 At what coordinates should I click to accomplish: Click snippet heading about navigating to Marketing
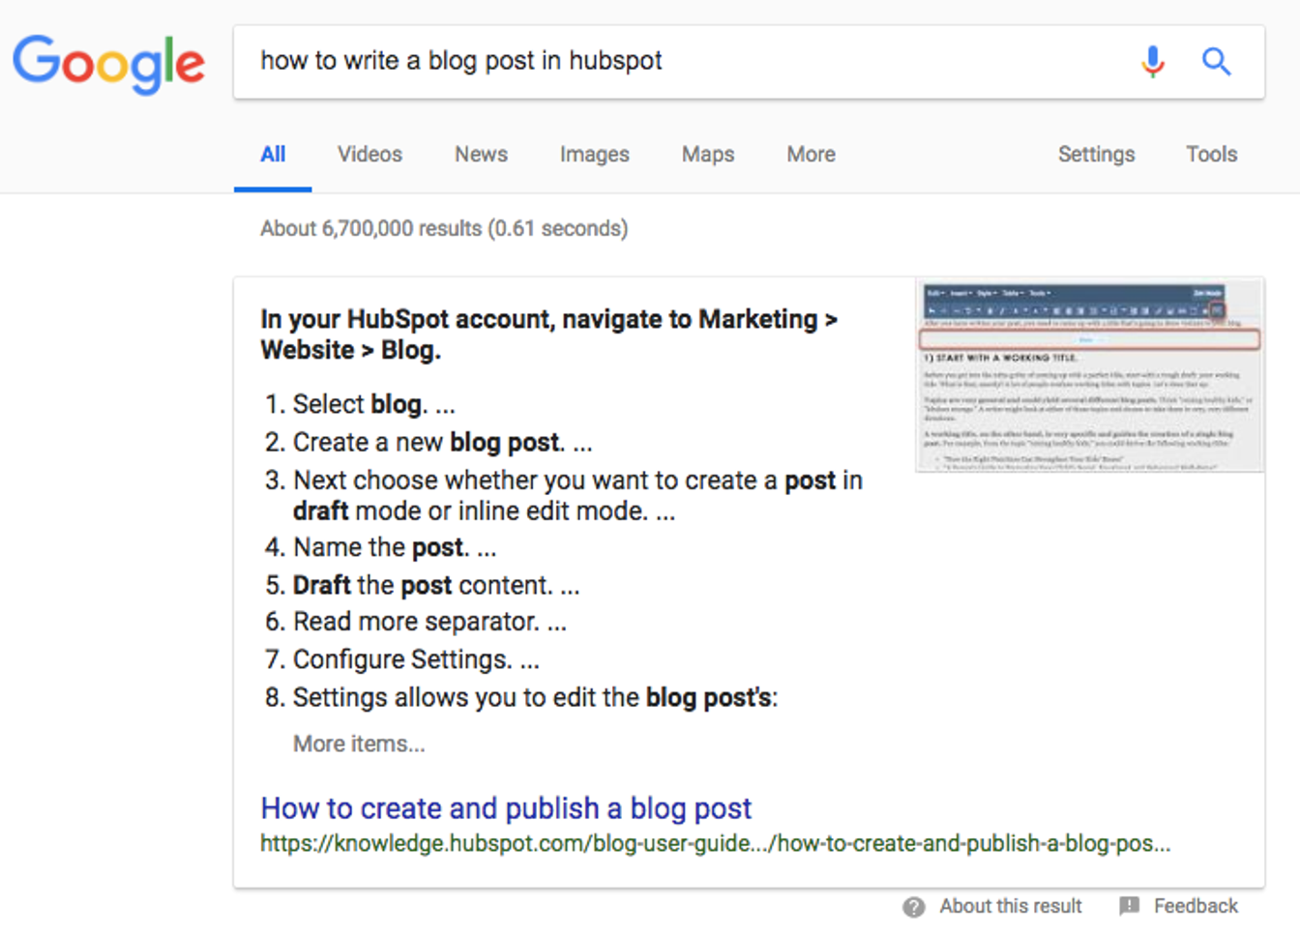(548, 335)
